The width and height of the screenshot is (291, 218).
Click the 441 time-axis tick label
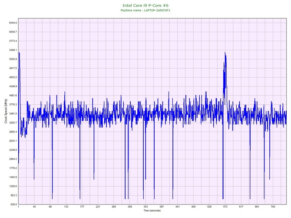(x=177, y=207)
